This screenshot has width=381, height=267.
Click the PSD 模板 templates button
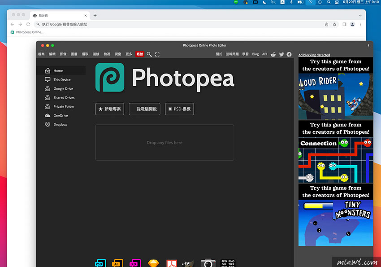coord(179,109)
